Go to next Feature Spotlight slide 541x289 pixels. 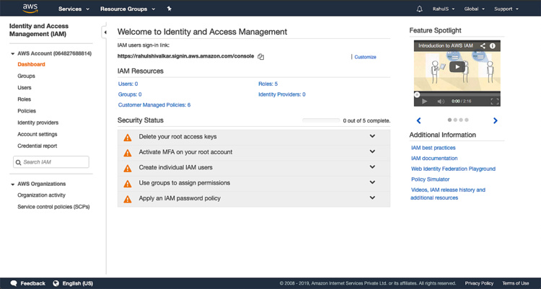click(x=495, y=120)
